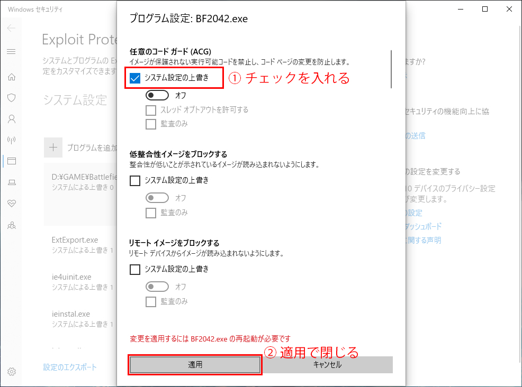522x387 pixels.
Task: Click 設定のエクスポート link
Action: tap(70, 367)
